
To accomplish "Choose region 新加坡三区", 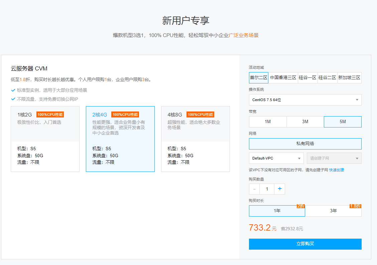I will 349,78.
